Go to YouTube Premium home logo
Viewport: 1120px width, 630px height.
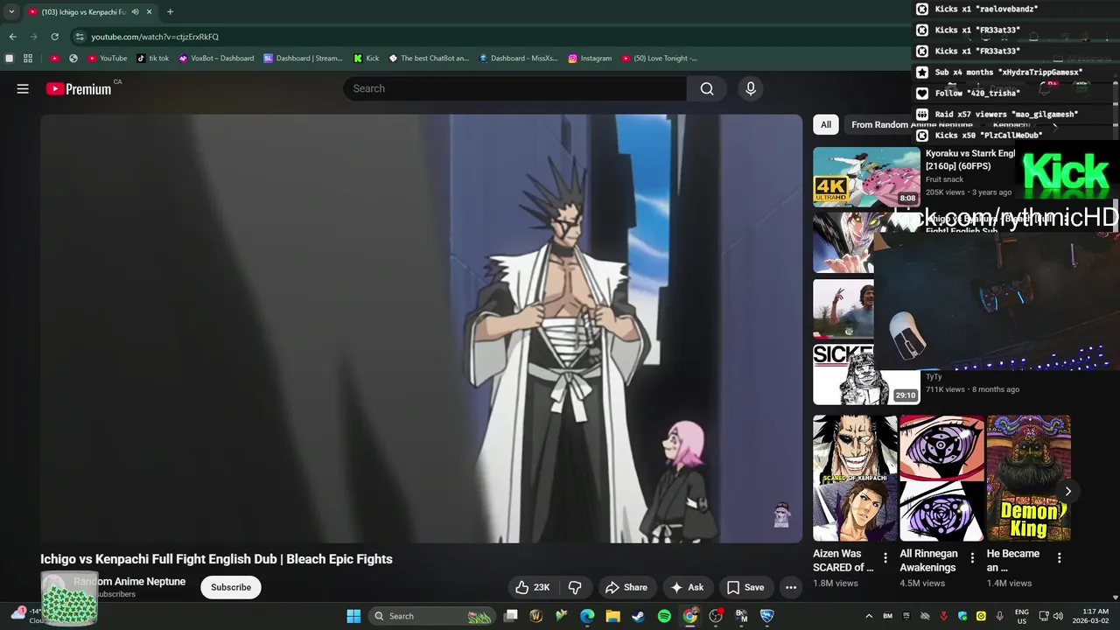80,88
